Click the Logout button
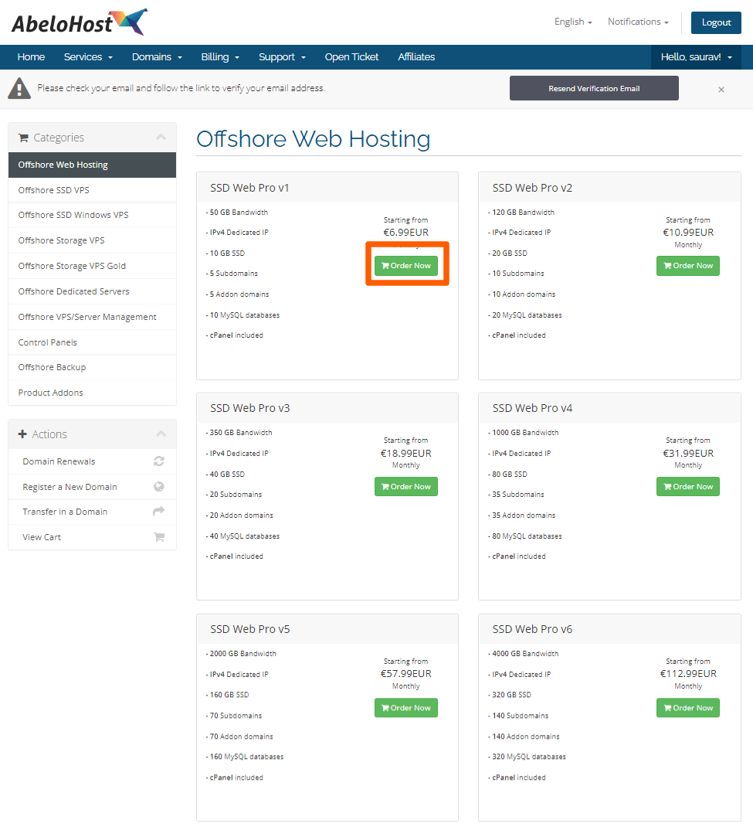Screen dimensions: 753x837 pyautogui.click(x=715, y=22)
